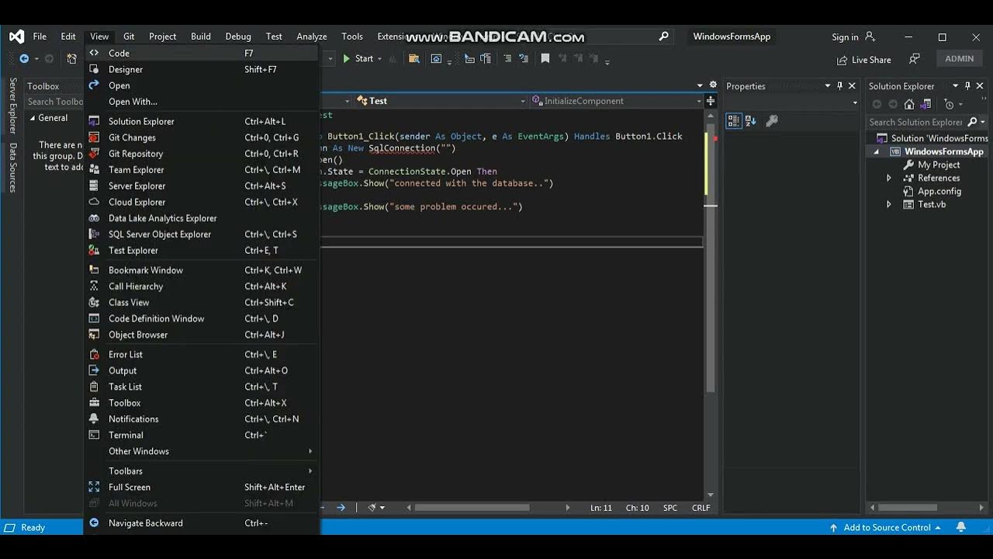The height and width of the screenshot is (559, 993).
Task: Click the Git Repository icon in the menu
Action: pos(94,154)
